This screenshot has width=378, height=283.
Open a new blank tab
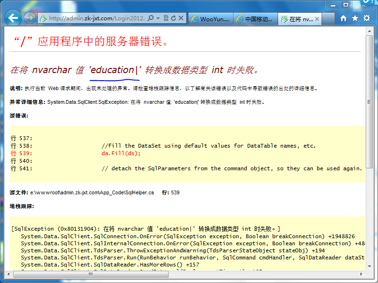[328, 19]
